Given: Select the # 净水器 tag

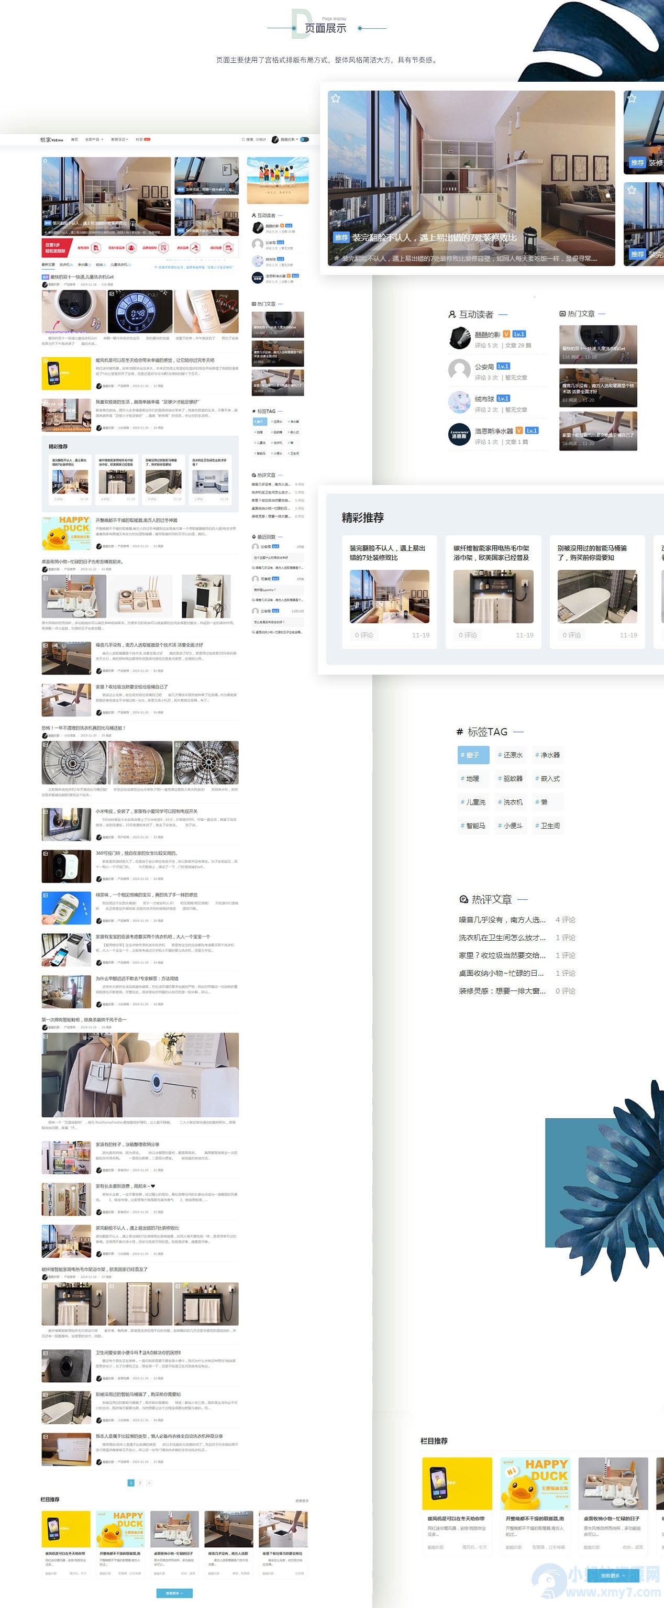Looking at the screenshot, I should pos(547,755).
